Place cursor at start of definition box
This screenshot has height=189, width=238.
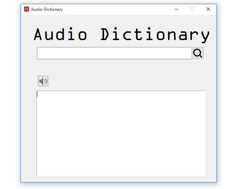pyautogui.click(x=38, y=94)
